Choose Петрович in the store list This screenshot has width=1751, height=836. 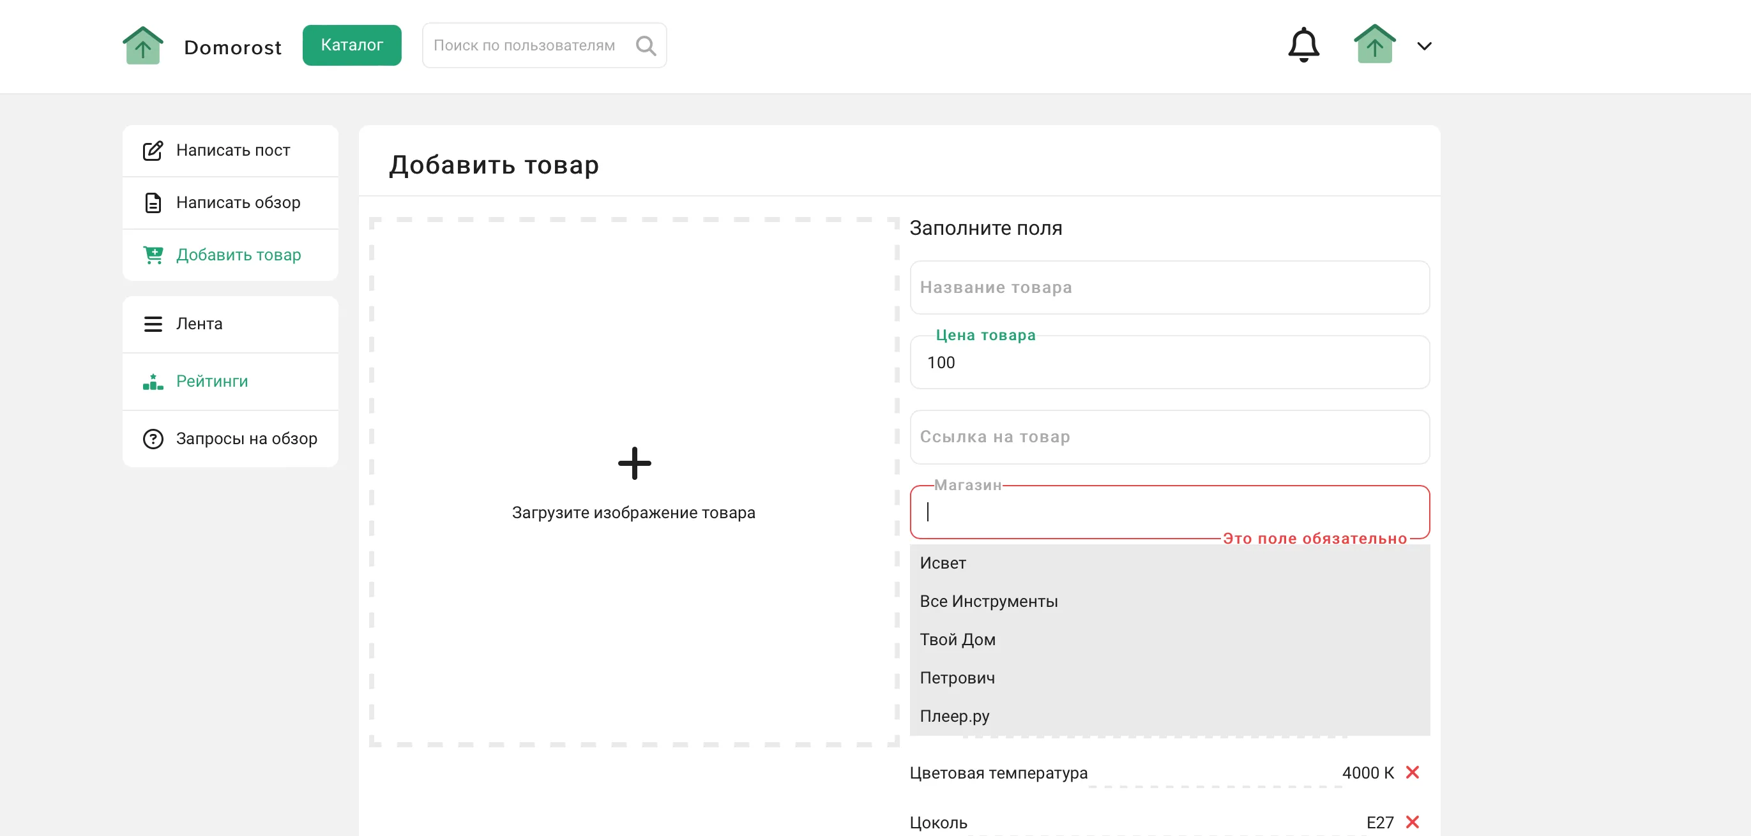[957, 678]
